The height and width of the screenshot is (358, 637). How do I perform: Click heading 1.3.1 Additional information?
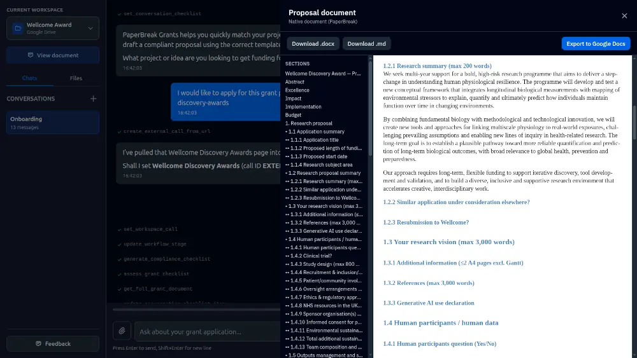coord(453,263)
